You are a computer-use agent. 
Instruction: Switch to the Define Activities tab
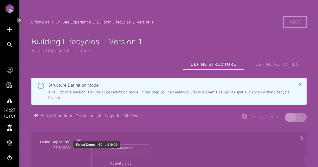point(277,64)
